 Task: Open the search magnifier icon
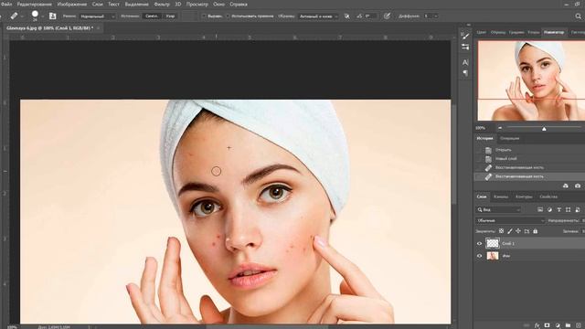click(x=579, y=16)
